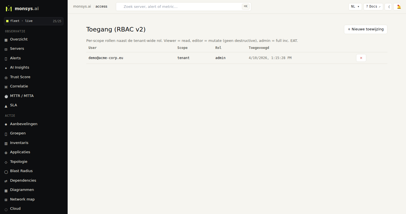Navigate to AI Insights
Screen dimensions: 406x214
tap(34, 67)
